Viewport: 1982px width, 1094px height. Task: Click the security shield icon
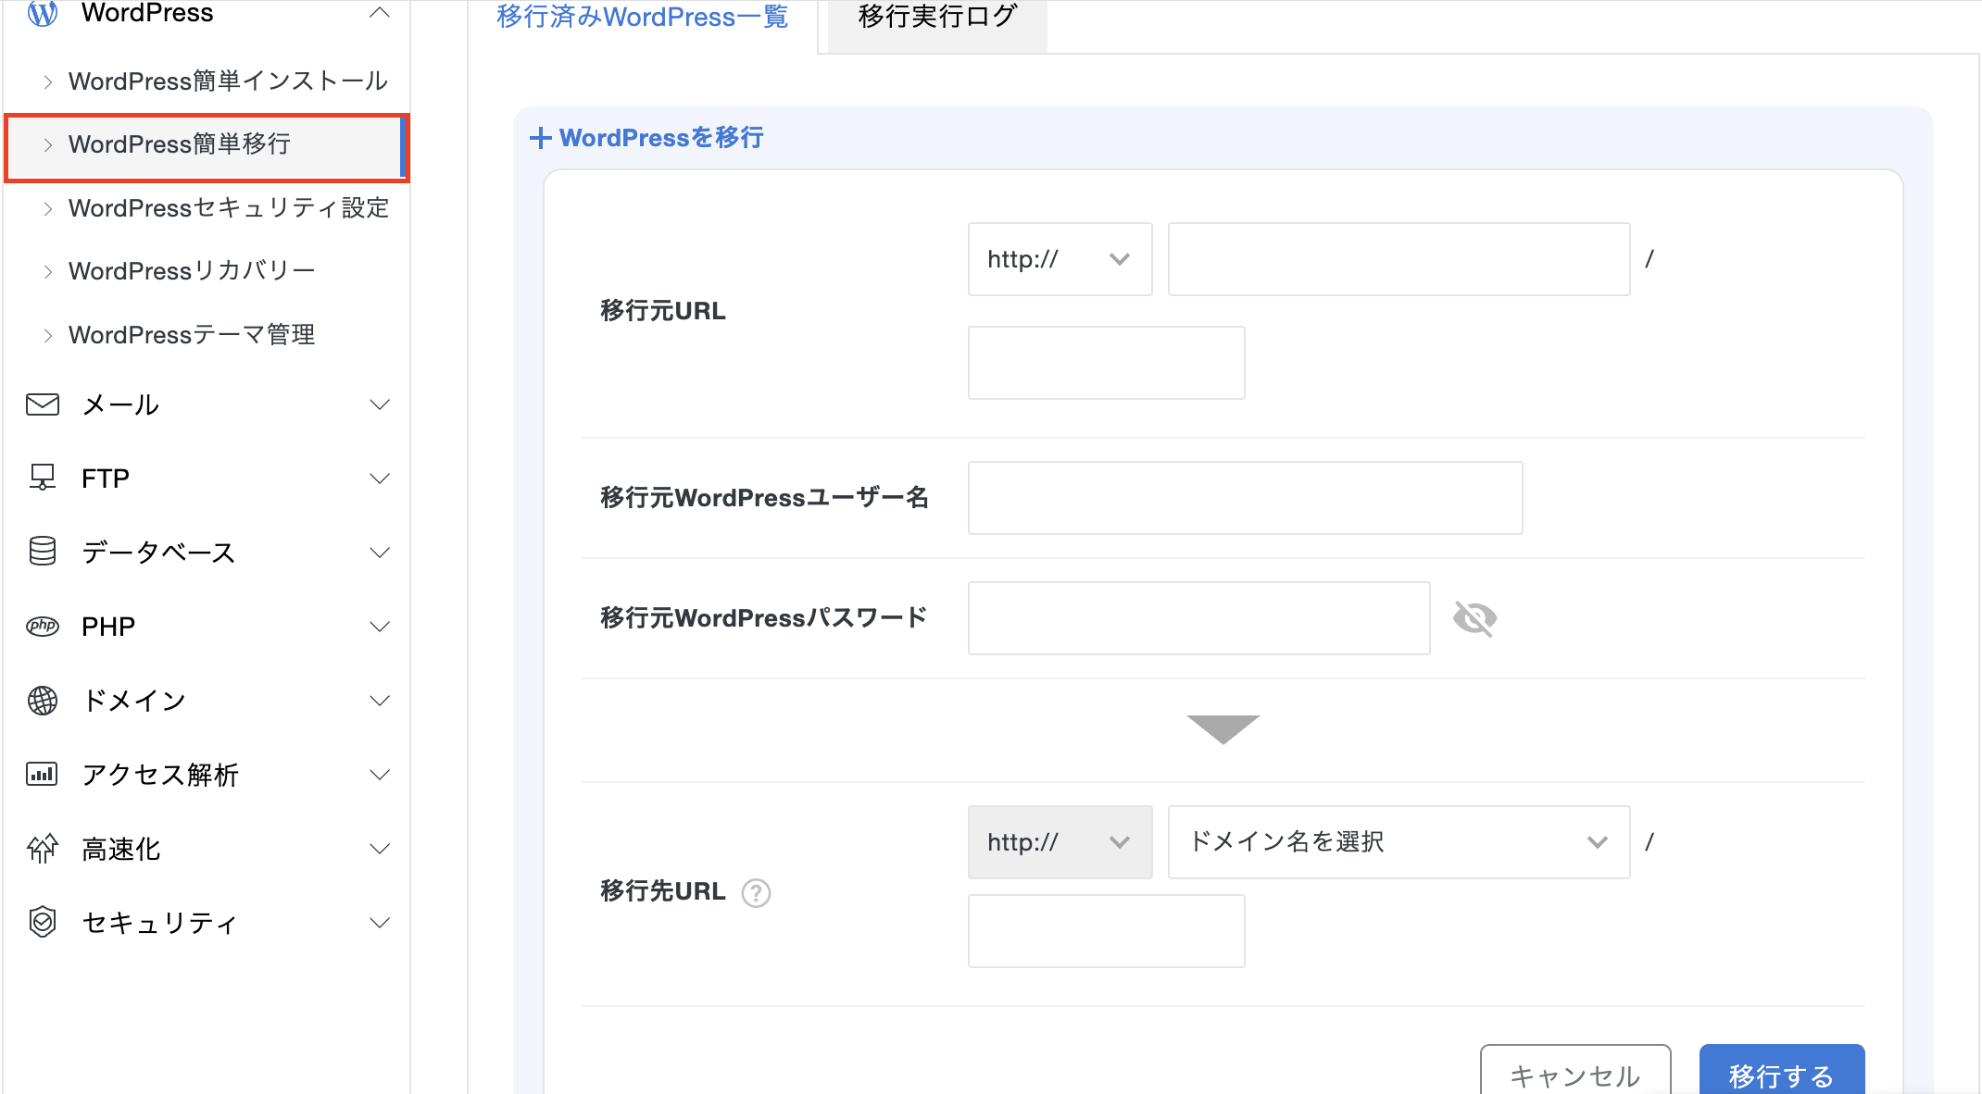click(43, 922)
